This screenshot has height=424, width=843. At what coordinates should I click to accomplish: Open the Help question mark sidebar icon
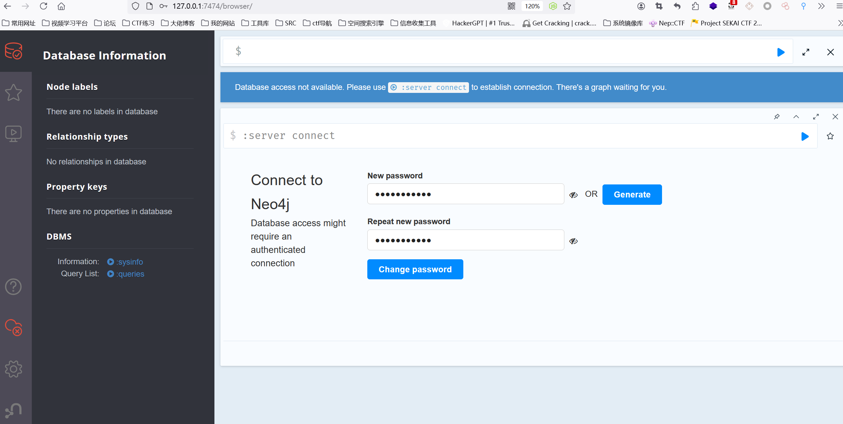14,286
